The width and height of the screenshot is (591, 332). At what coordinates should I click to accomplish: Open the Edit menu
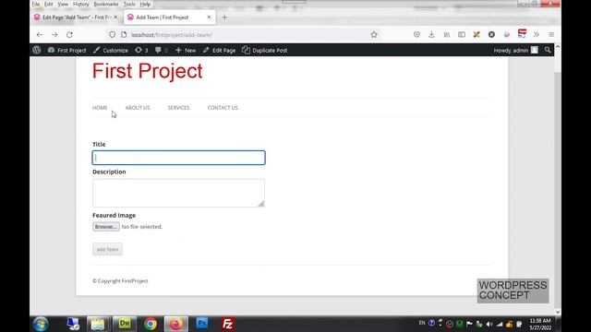49,4
